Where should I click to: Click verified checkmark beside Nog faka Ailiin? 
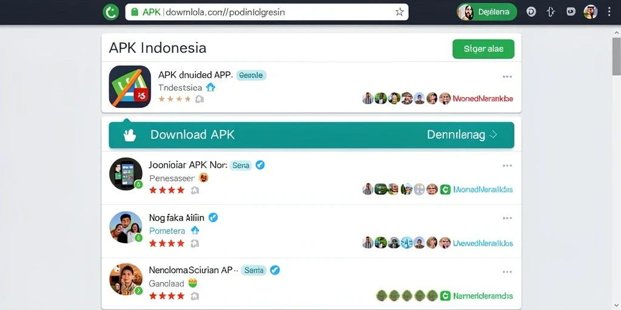click(213, 217)
